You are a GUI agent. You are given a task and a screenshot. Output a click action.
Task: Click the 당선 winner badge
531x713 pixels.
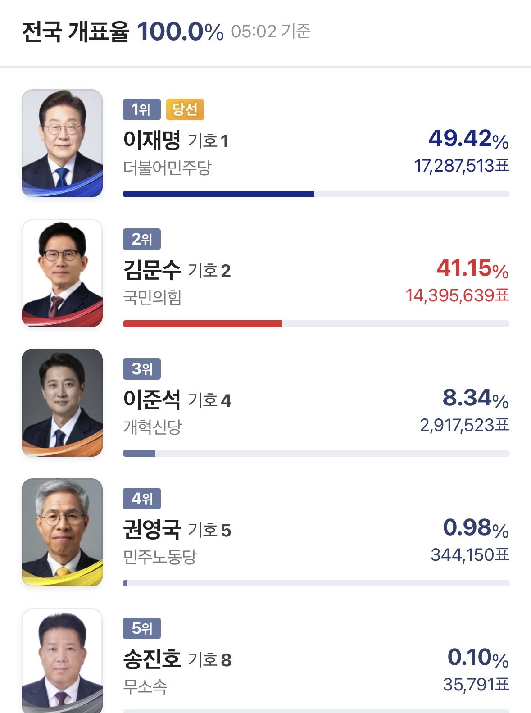(185, 109)
